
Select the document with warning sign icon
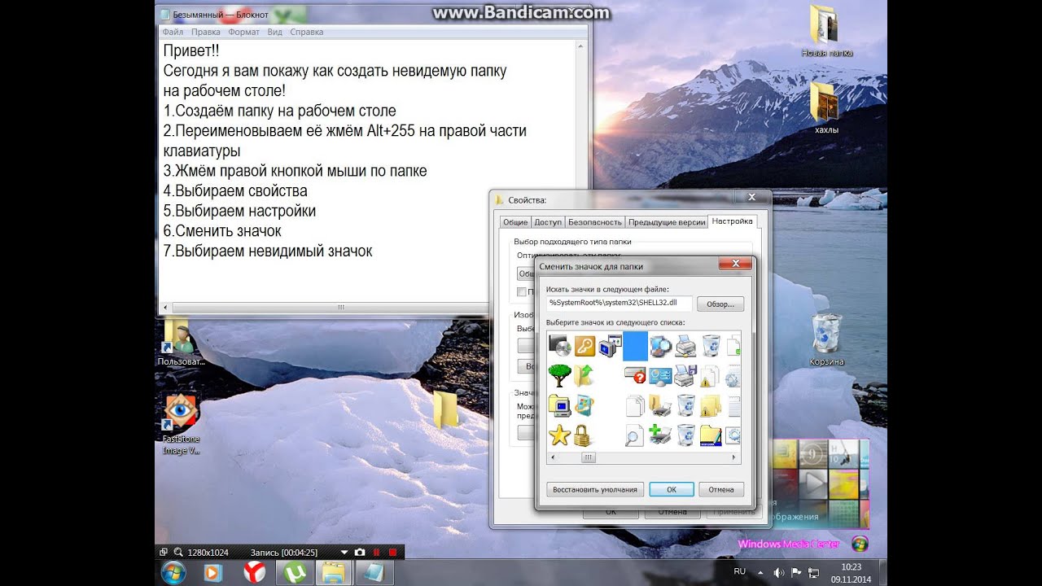coord(711,375)
